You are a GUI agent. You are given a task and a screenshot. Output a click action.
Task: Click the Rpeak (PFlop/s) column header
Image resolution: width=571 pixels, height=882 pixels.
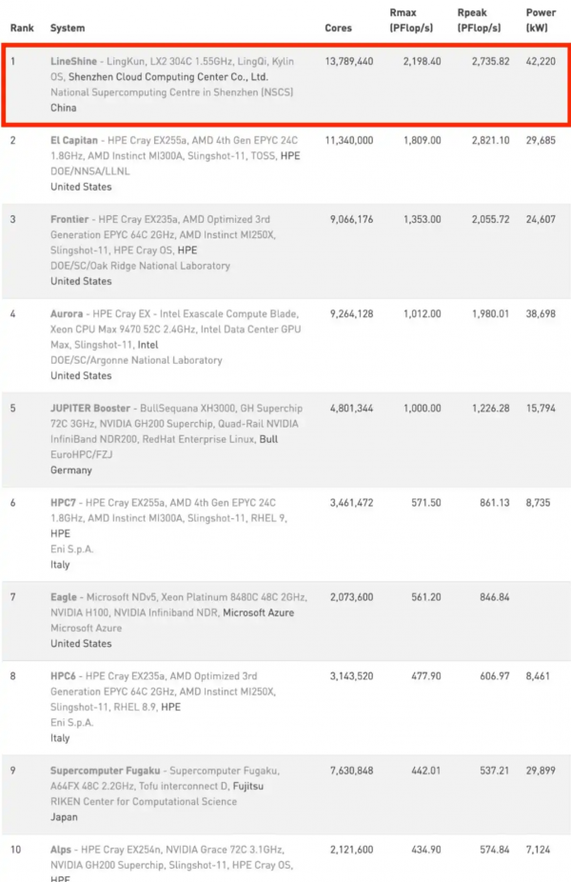[x=479, y=20]
